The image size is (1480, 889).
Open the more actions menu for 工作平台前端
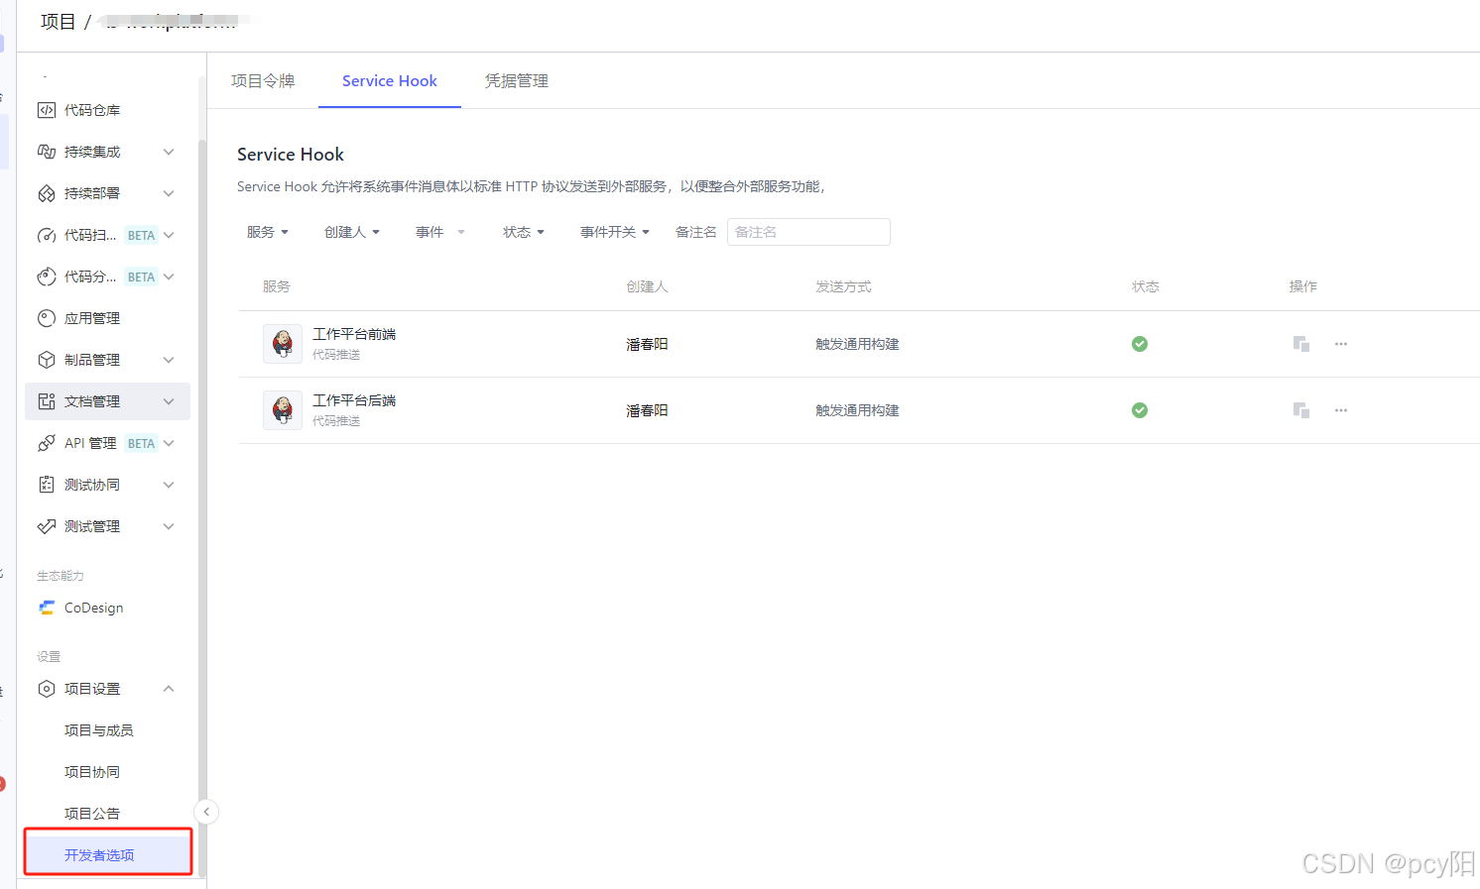click(1340, 343)
